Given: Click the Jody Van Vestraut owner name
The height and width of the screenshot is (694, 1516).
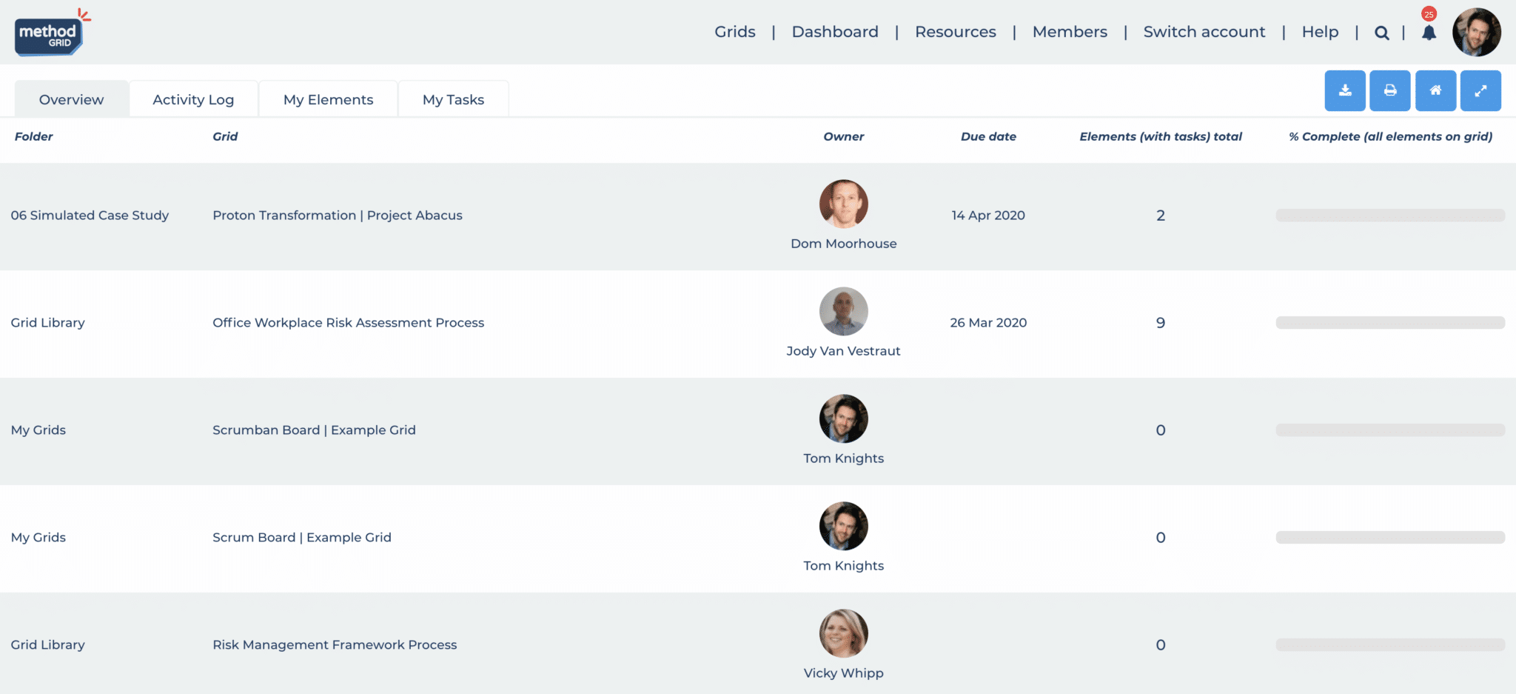Looking at the screenshot, I should 843,351.
